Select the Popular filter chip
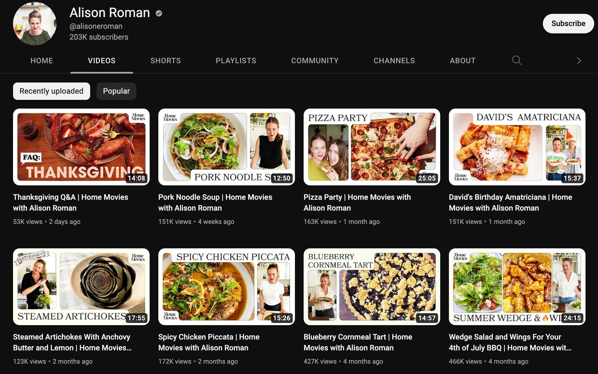 (116, 91)
